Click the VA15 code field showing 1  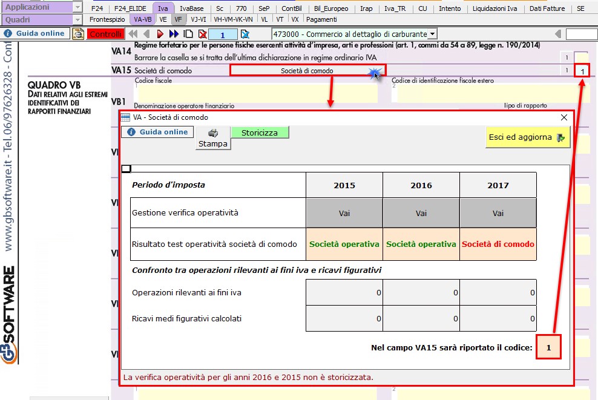pos(582,71)
